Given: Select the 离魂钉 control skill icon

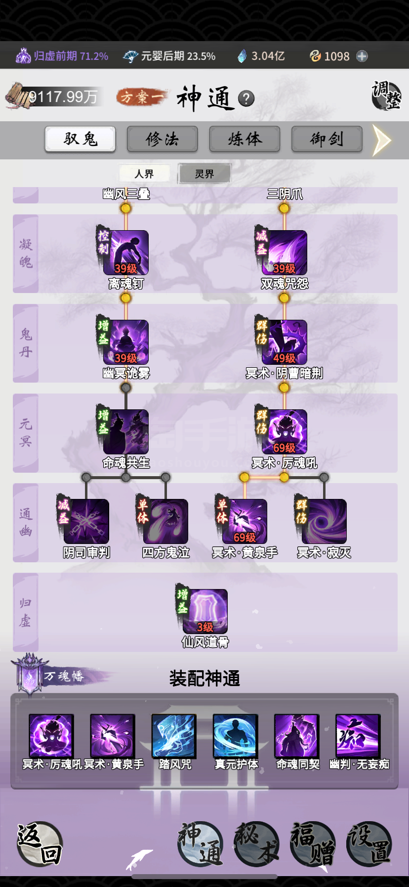Looking at the screenshot, I should 126,252.
